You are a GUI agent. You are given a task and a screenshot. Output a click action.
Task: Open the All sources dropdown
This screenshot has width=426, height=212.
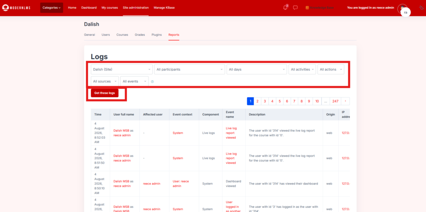[x=104, y=81]
